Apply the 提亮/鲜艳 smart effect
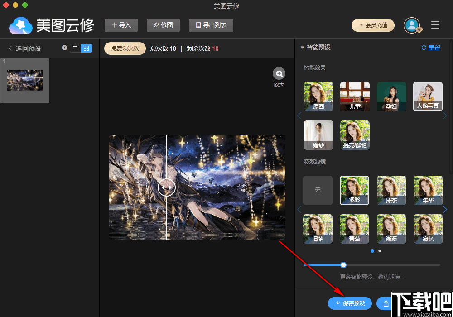This screenshot has height=317, width=453. pos(355,135)
